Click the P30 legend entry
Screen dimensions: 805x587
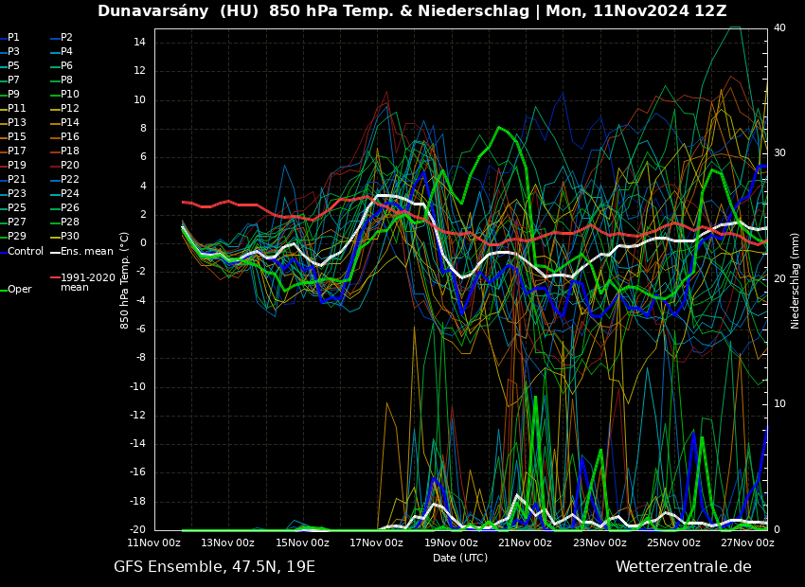[x=69, y=237]
